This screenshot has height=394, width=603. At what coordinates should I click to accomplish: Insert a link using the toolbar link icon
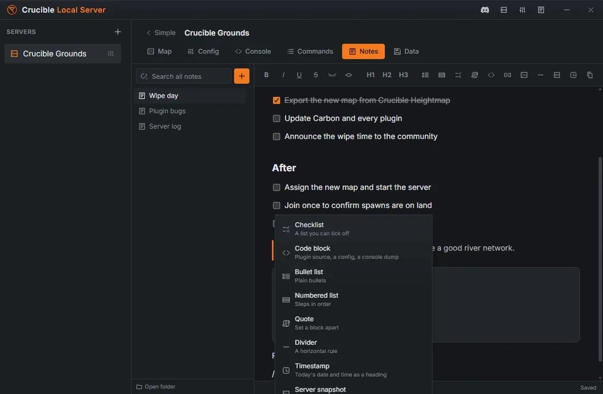click(x=508, y=75)
